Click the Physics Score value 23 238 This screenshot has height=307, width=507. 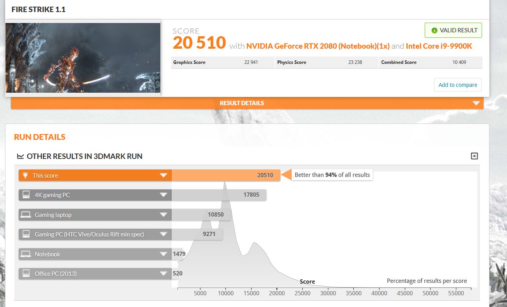click(355, 62)
